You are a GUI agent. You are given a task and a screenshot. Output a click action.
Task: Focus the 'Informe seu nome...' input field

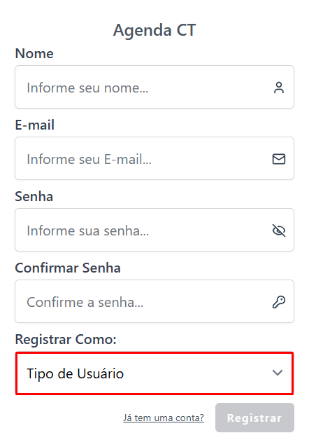coord(154,87)
